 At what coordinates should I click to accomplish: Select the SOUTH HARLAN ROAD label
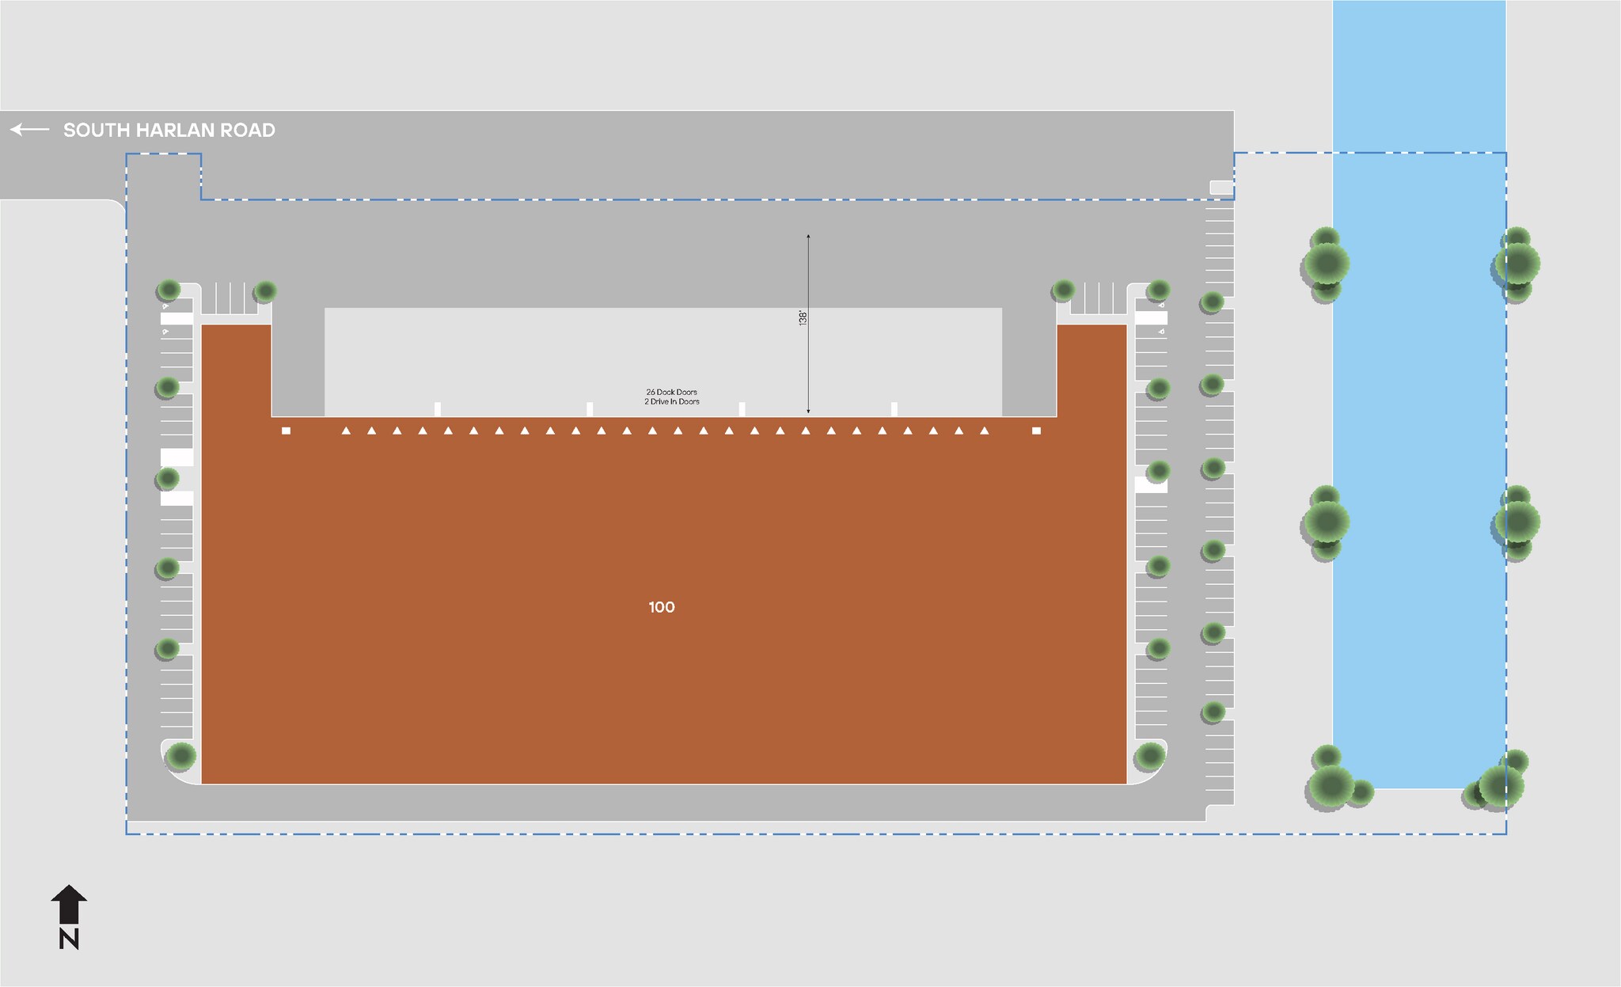click(x=169, y=130)
